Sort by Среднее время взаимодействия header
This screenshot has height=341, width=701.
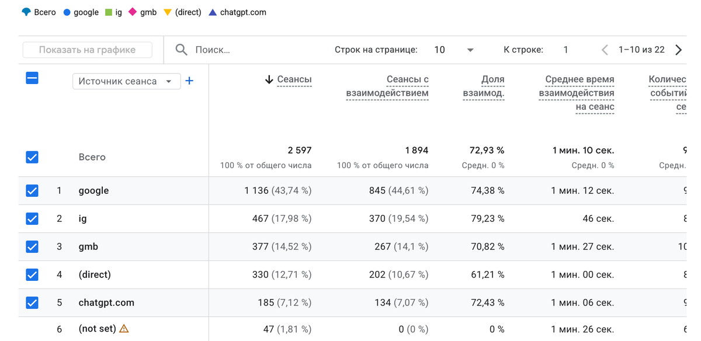(x=577, y=93)
